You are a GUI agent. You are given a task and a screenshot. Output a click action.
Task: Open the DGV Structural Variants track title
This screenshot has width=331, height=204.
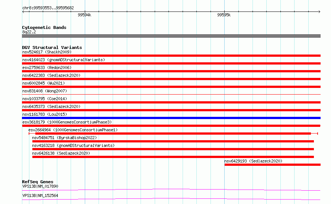tap(52, 47)
